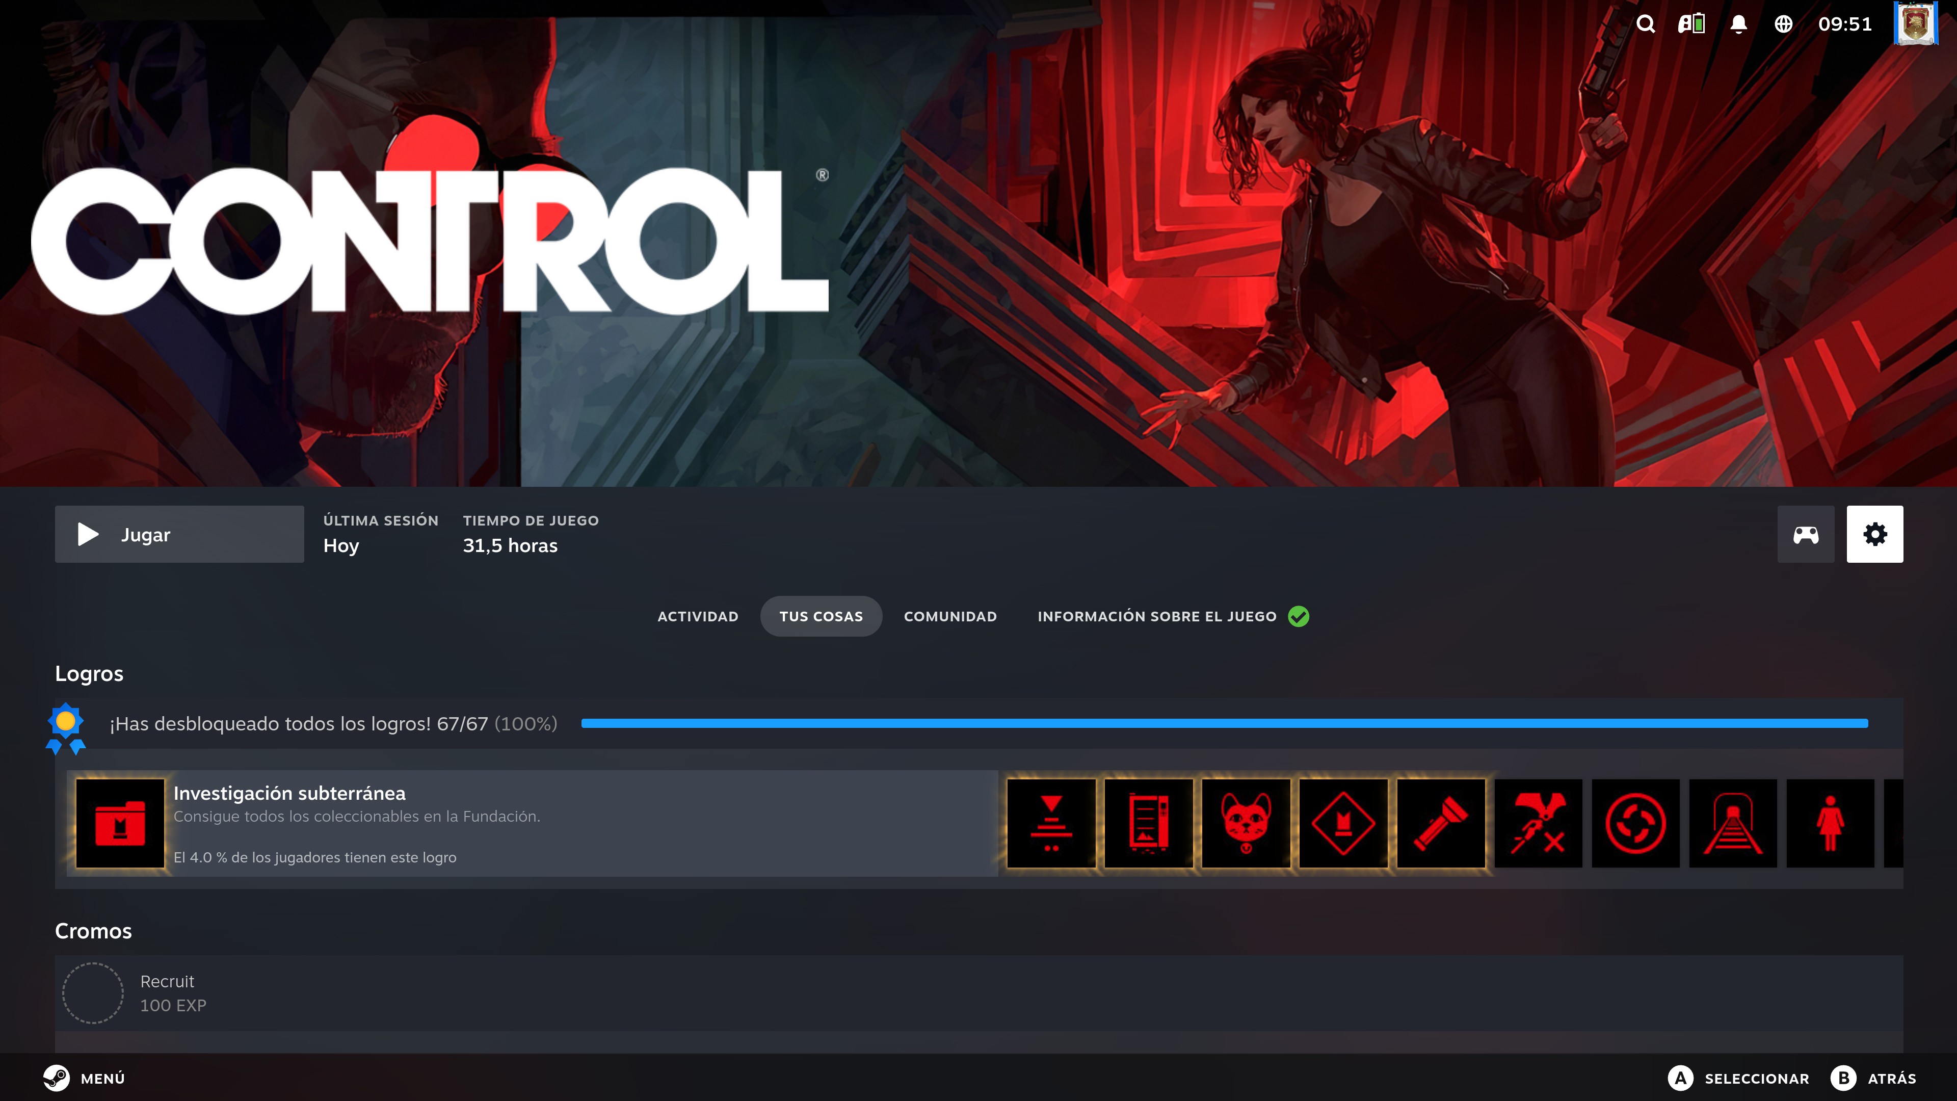Image resolution: width=1957 pixels, height=1101 pixels.
Task: Open the user profile avatar
Action: click(x=1916, y=23)
